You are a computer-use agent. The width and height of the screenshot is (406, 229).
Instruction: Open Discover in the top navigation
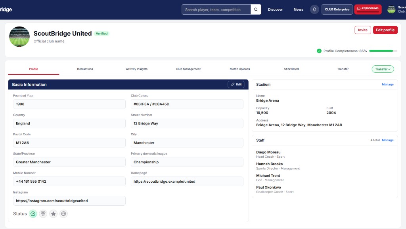[x=275, y=9]
